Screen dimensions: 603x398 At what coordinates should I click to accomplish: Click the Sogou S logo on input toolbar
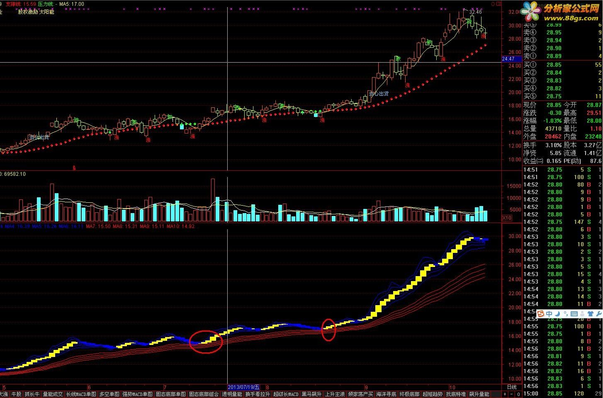(541, 314)
